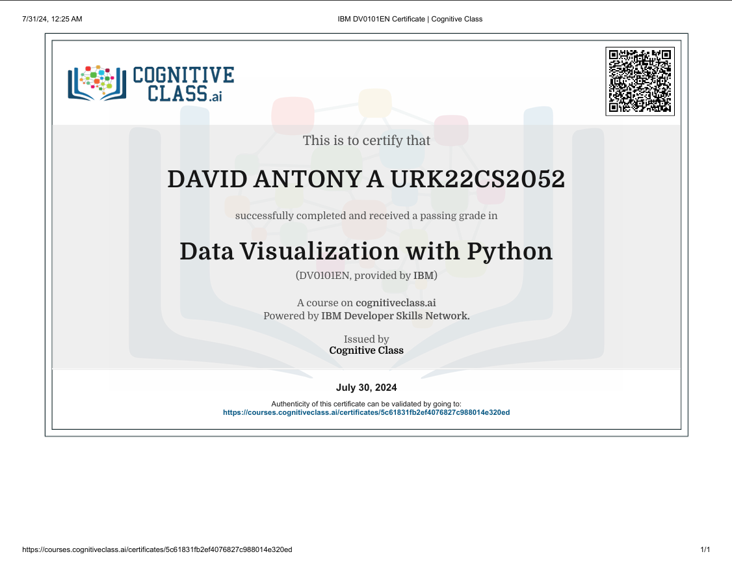Viewport: 732px width, 567px height.
Task: Click the QR code on the certificate
Action: 640,81
